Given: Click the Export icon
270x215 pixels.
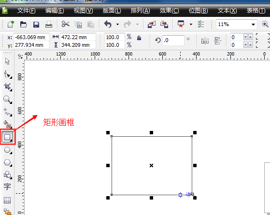Looking at the screenshot, I should pos(164,24).
